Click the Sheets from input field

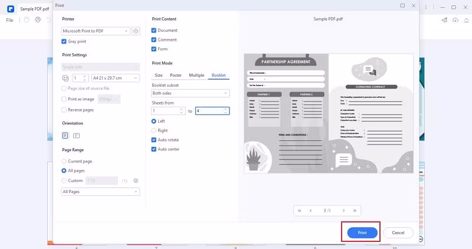click(168, 111)
